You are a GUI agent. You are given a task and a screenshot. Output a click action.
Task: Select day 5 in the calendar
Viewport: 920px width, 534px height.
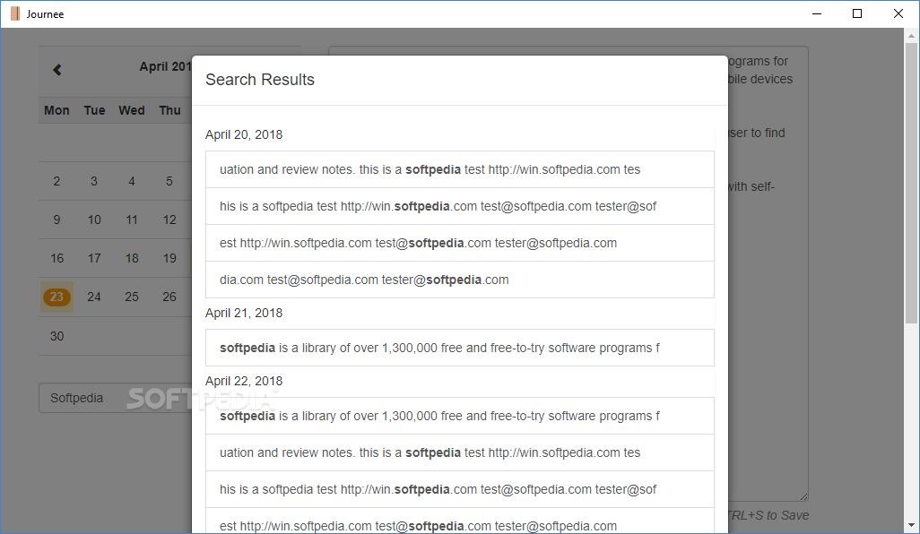click(x=169, y=181)
